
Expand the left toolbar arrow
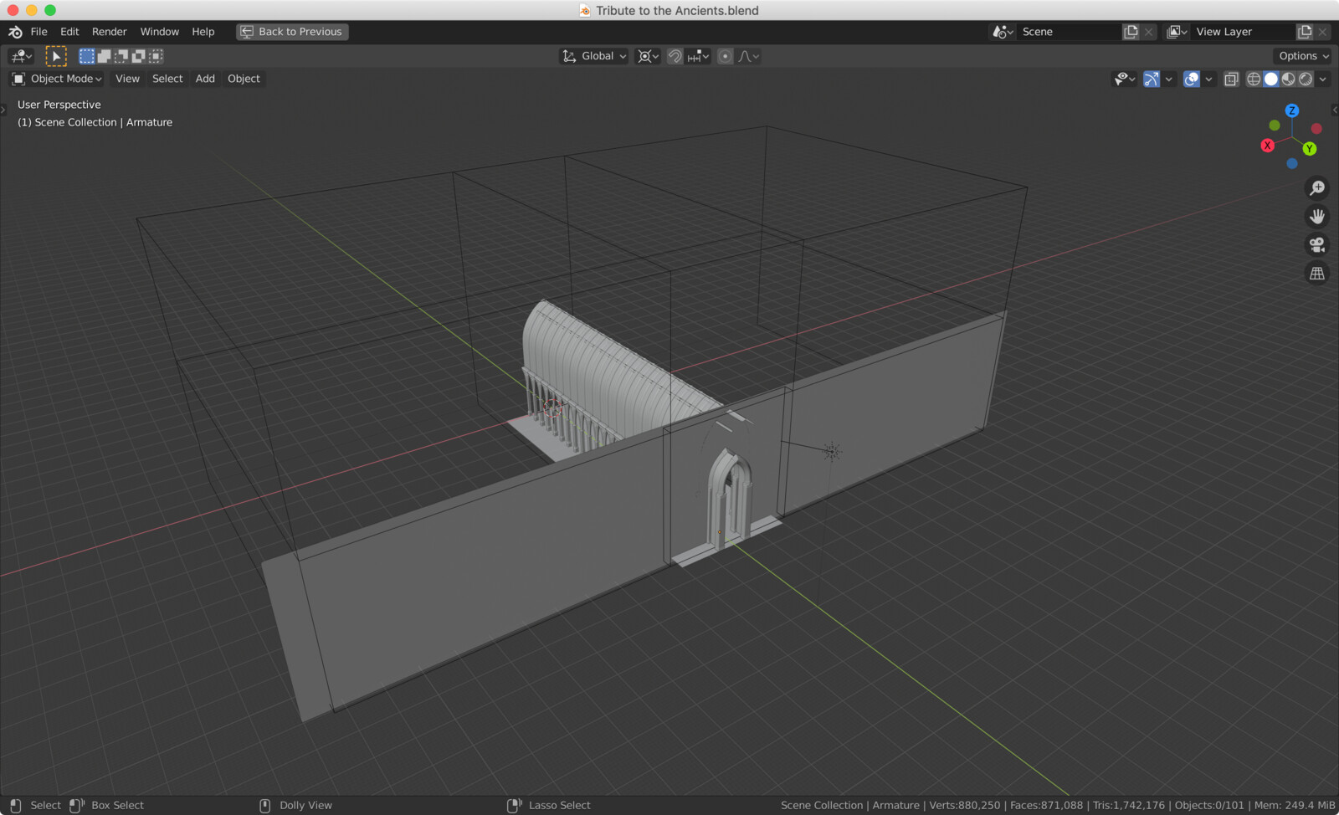(3, 110)
